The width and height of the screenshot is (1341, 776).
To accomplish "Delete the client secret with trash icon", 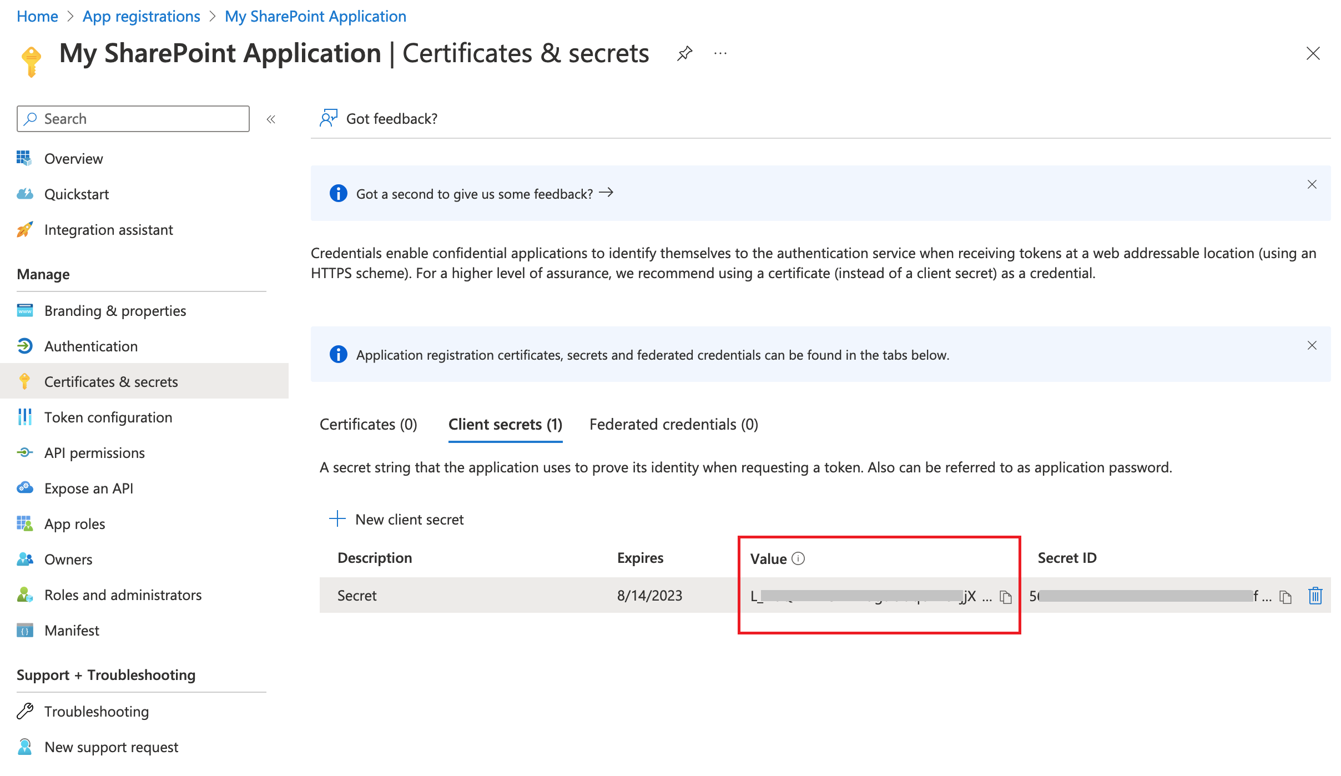I will [1315, 596].
